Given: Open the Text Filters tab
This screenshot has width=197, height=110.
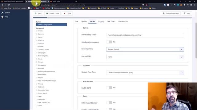Looking at the screenshot, I should pos(111,21).
